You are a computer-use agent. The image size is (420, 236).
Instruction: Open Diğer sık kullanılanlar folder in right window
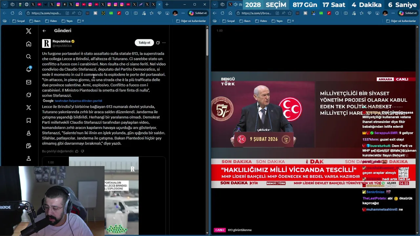[x=401, y=21]
